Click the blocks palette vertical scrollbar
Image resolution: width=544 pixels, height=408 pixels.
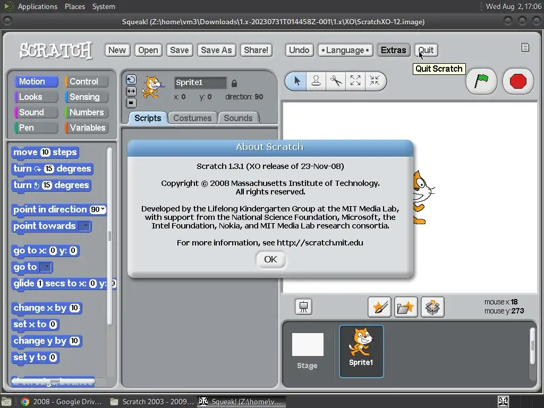[x=109, y=236]
